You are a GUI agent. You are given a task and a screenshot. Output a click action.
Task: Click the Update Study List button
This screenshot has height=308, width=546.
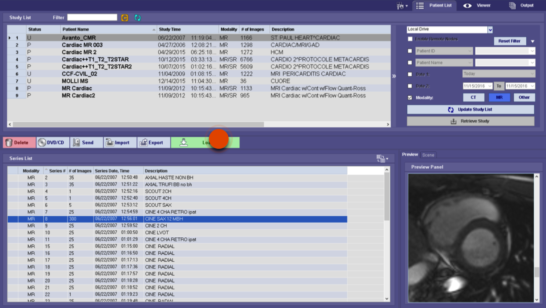pos(470,109)
